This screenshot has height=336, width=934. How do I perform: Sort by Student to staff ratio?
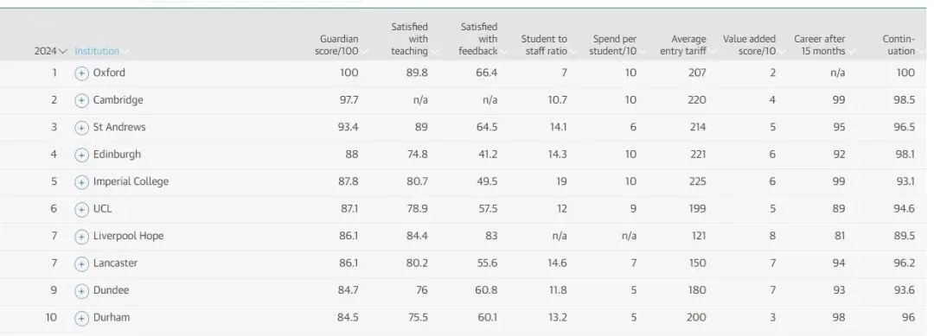[x=545, y=45]
